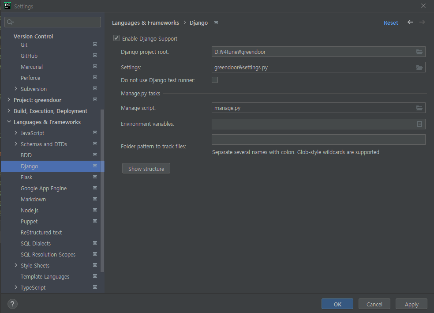Collapse the Languages & Frameworks section
The width and height of the screenshot is (434, 313).
click(9, 122)
